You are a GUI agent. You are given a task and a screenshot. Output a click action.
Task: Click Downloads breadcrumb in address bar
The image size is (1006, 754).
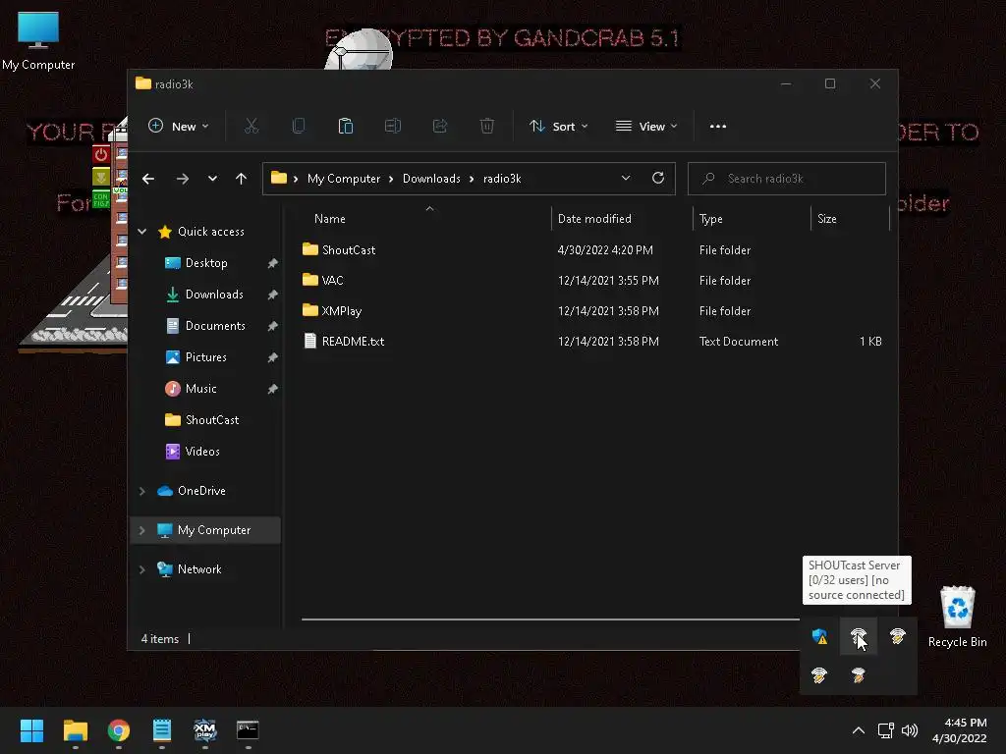[431, 179]
